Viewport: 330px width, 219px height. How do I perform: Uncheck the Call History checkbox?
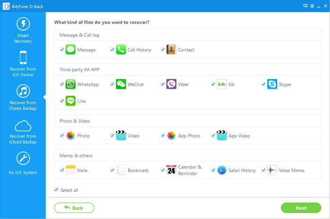(112, 49)
